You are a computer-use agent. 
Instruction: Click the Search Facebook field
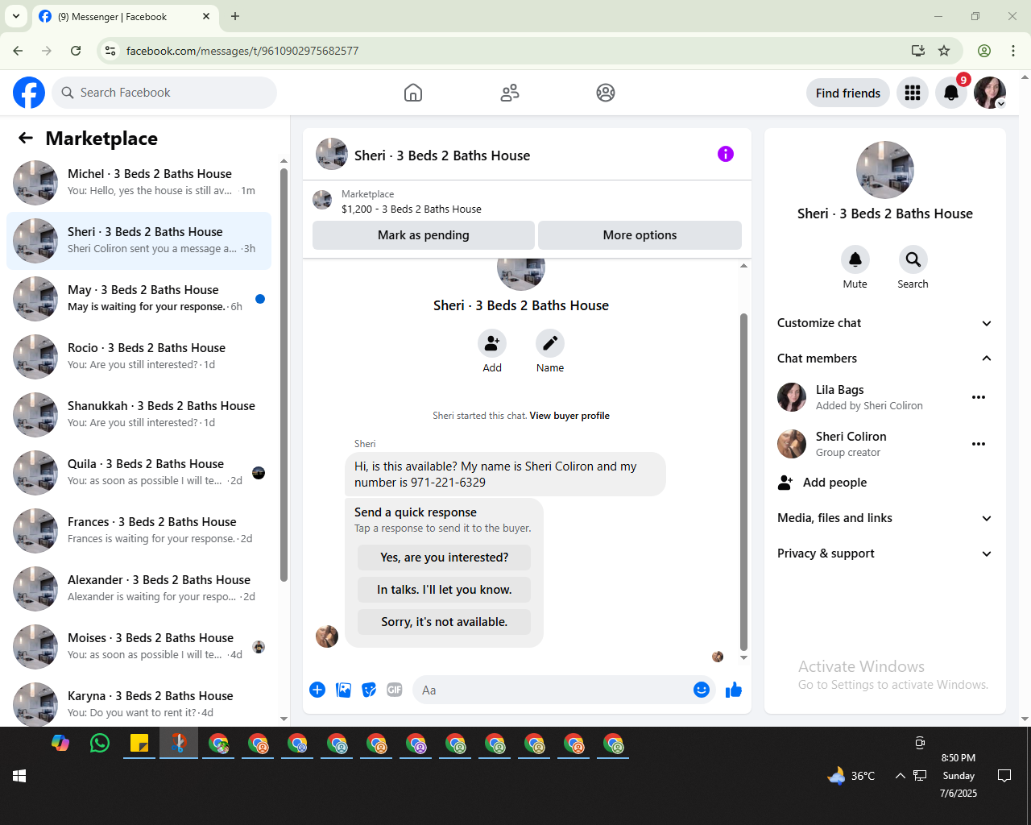(164, 93)
